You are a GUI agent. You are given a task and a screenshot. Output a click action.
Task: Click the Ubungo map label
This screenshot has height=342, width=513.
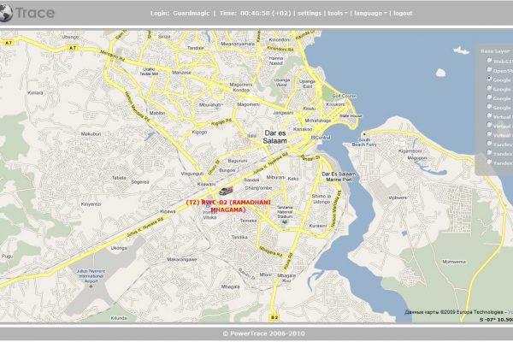pos(70,37)
